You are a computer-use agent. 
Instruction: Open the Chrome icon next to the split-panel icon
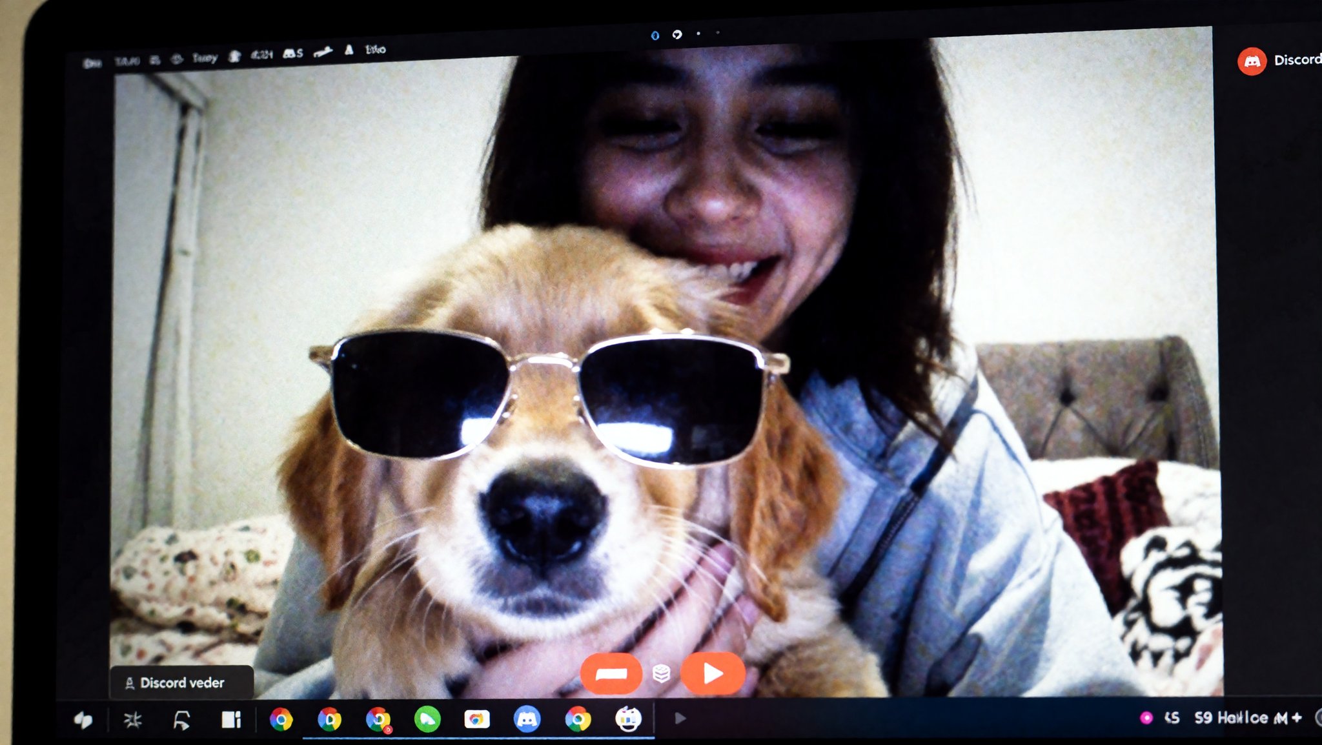coord(281,719)
